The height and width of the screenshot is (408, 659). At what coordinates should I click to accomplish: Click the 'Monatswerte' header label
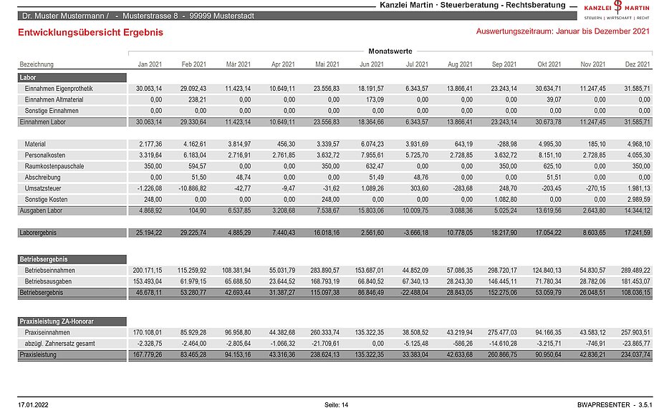click(390, 52)
